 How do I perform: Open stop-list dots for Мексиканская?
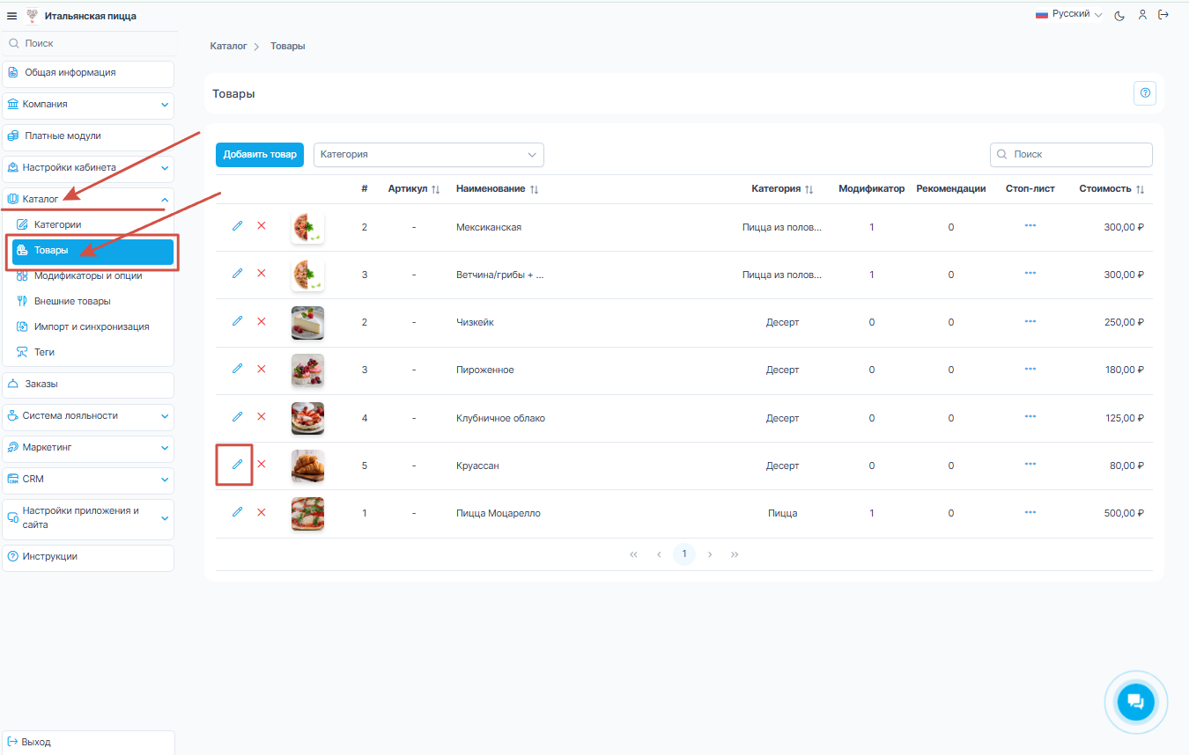pos(1030,225)
